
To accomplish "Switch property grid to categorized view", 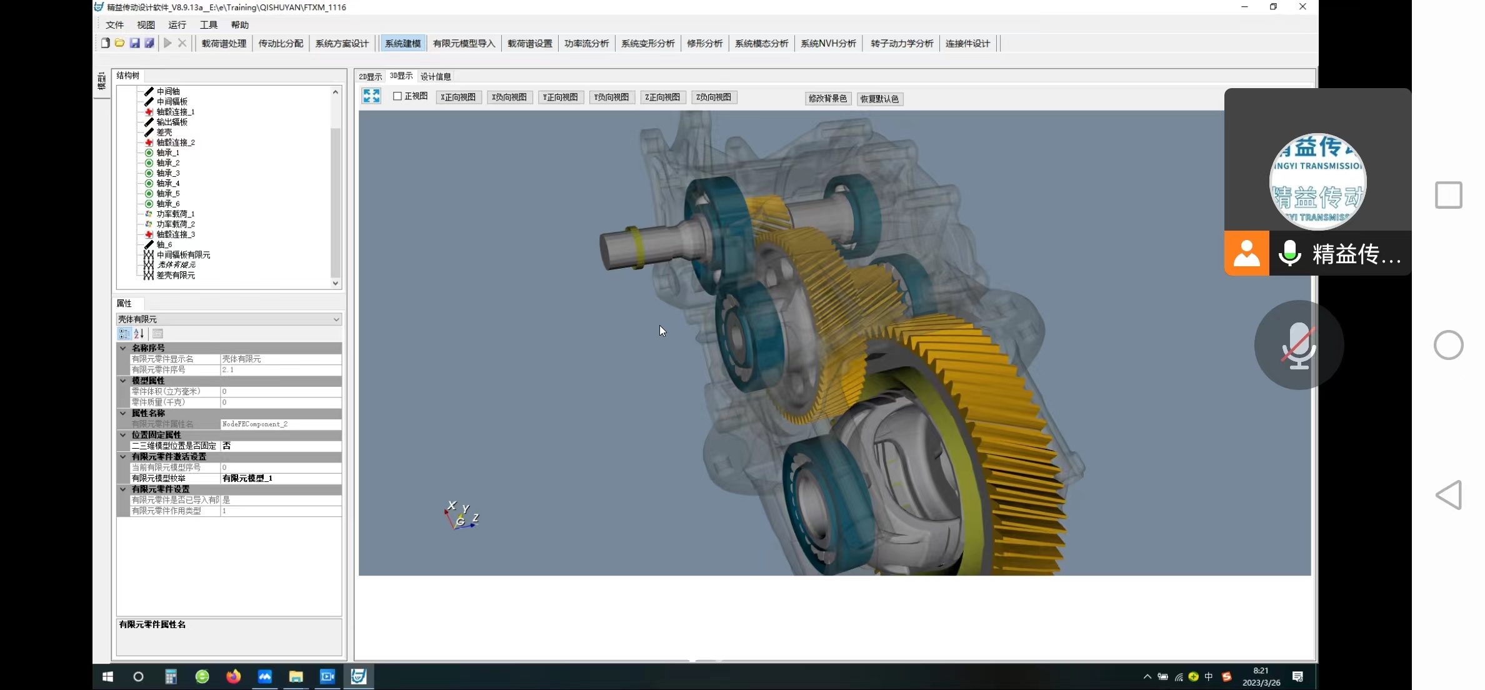I will coord(124,334).
